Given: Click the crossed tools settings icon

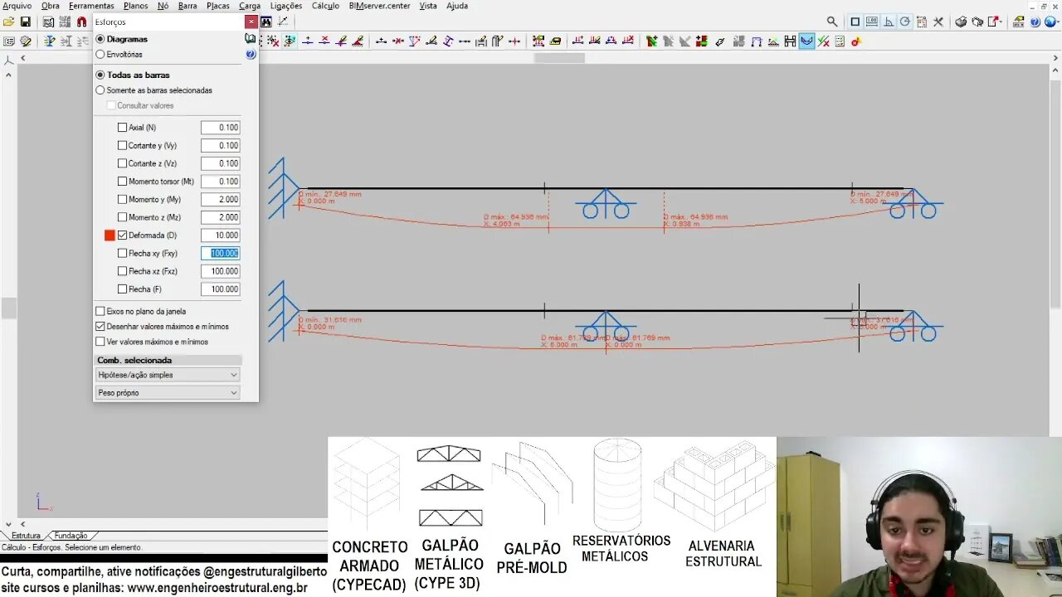Looking at the screenshot, I should (938, 22).
